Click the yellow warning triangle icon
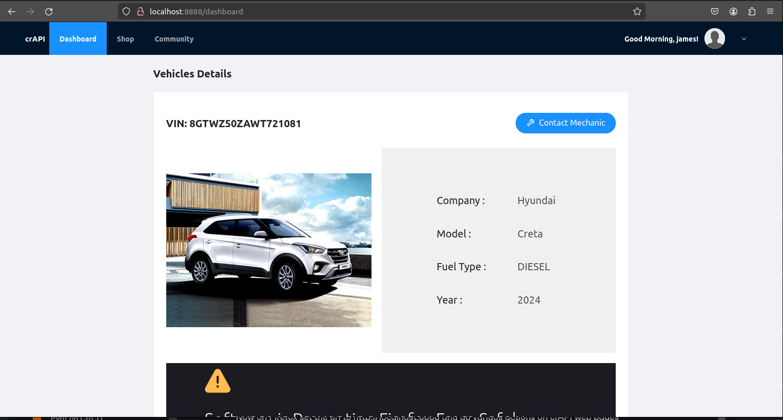 coord(218,381)
